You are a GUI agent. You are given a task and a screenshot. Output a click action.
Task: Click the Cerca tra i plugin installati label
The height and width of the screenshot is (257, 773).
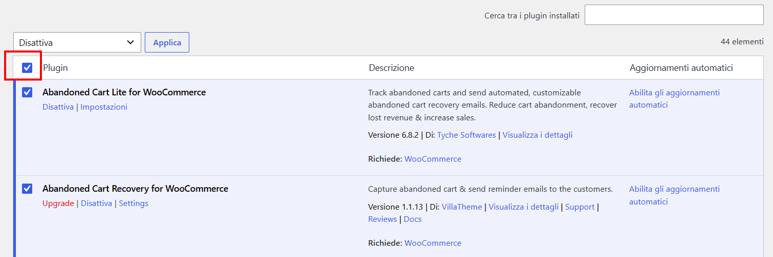pos(532,16)
